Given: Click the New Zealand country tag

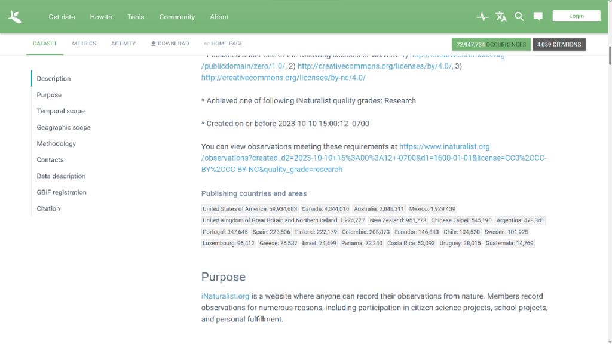Looking at the screenshot, I should (x=397, y=220).
